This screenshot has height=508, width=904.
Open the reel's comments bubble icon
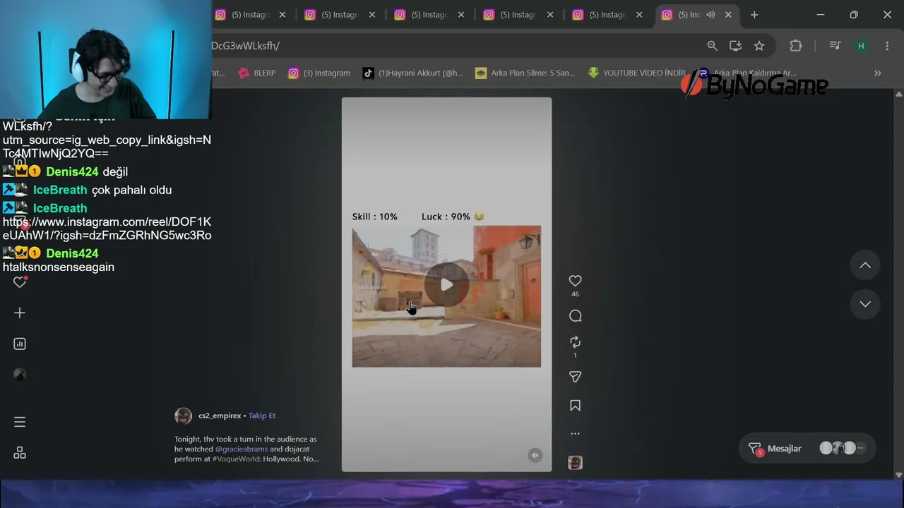[575, 316]
